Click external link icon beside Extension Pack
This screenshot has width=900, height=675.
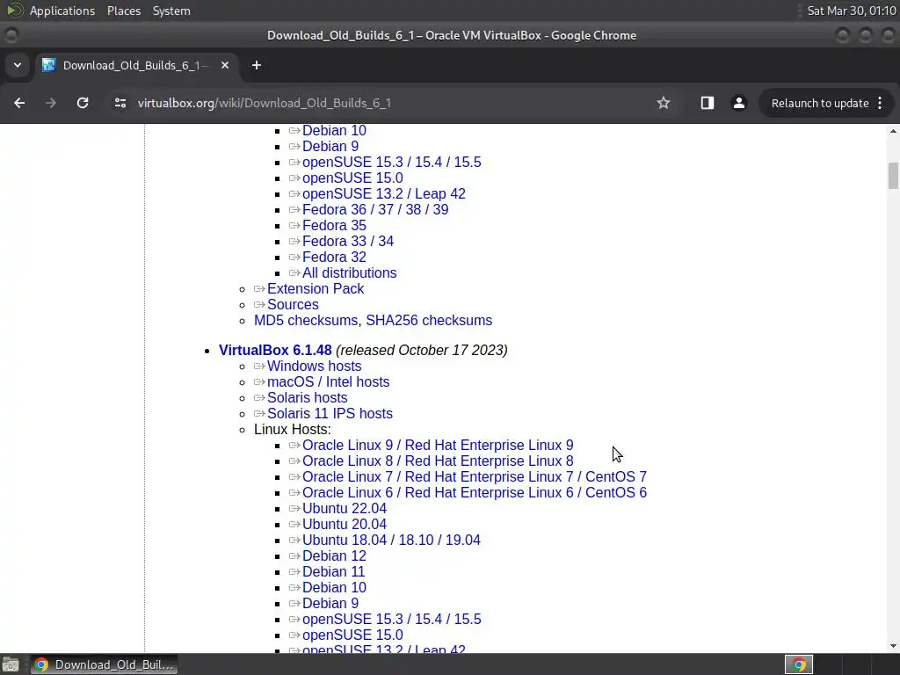coord(259,288)
